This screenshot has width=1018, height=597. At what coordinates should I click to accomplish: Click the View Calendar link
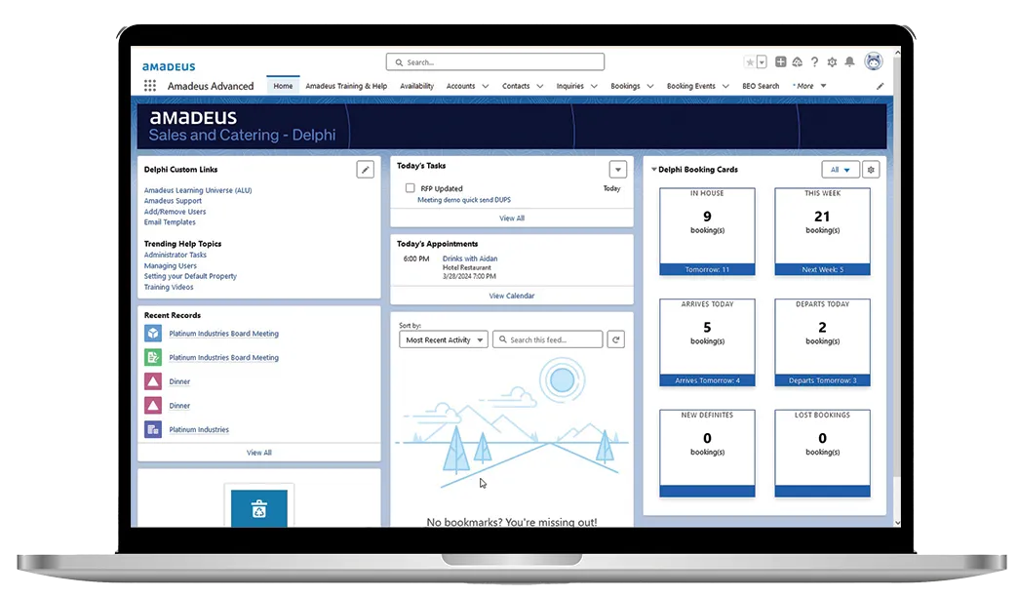click(512, 296)
